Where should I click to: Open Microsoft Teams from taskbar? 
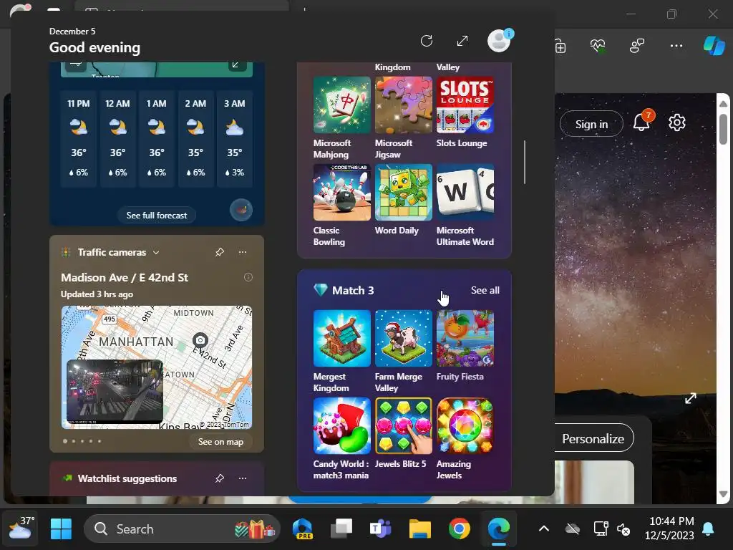click(381, 529)
